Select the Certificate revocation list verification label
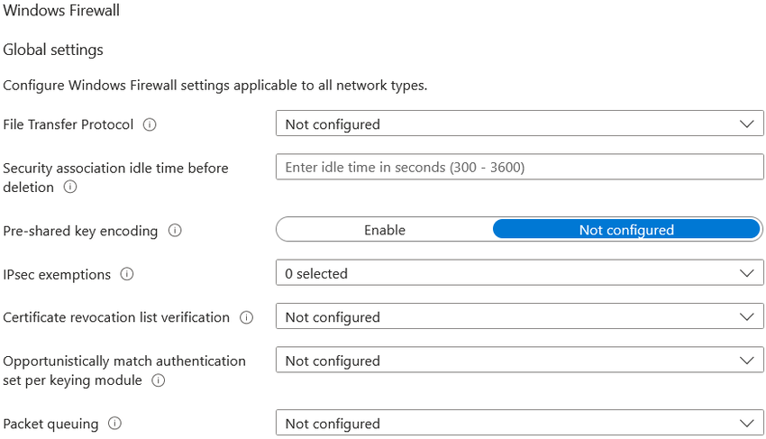 (116, 317)
